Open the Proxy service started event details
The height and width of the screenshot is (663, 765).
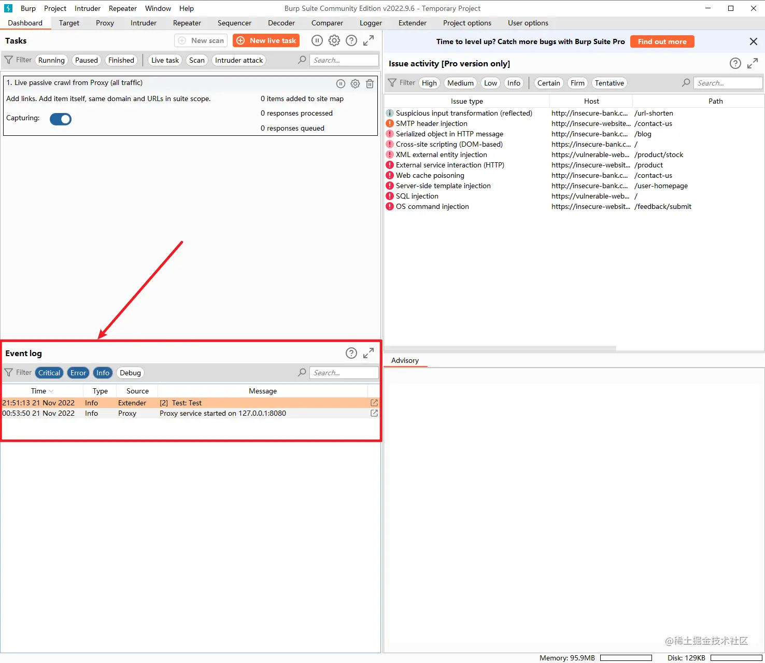click(374, 413)
